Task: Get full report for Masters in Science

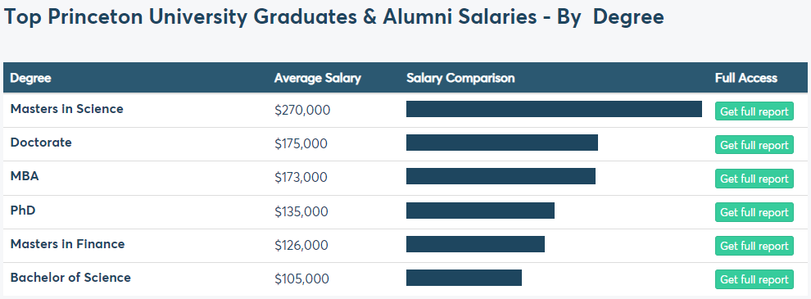Action: 754,111
